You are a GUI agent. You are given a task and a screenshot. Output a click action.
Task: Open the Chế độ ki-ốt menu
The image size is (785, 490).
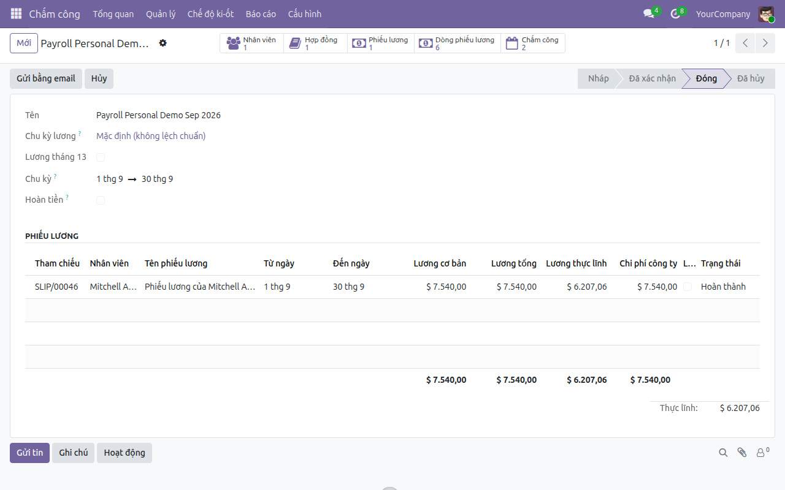tap(210, 13)
